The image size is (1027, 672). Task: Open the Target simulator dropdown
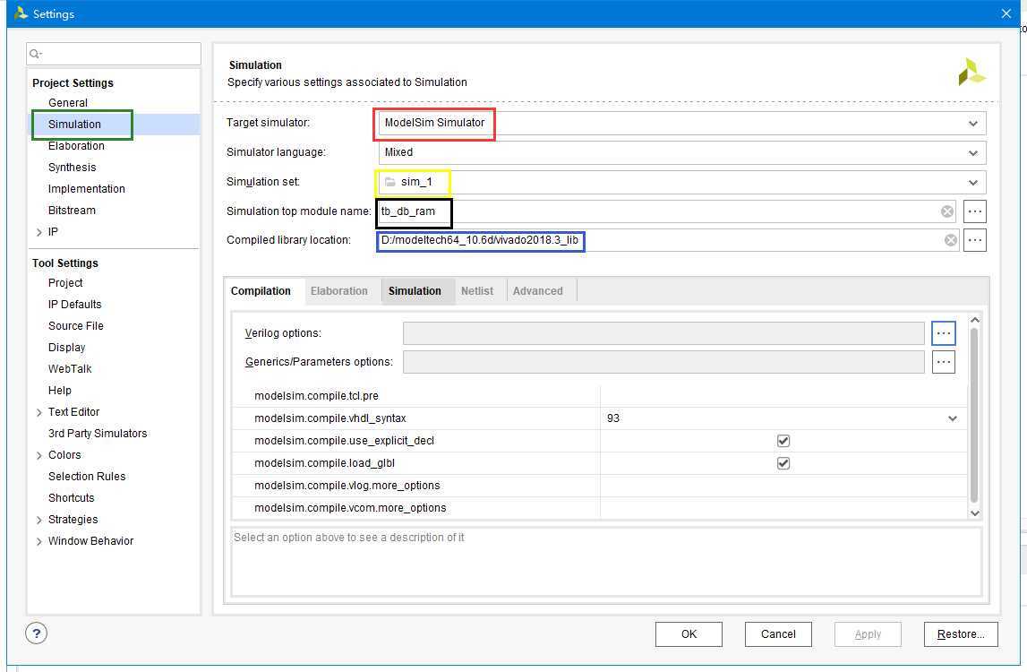pos(972,124)
